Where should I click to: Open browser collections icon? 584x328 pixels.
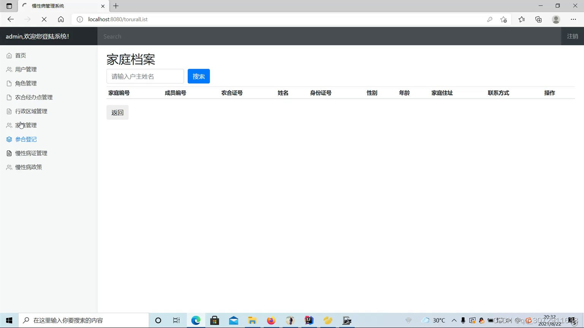click(x=538, y=19)
